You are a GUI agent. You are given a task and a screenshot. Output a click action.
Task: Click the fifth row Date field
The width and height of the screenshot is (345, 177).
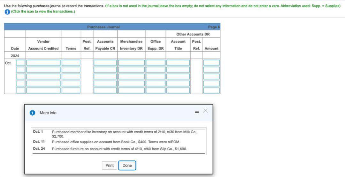tap(20, 90)
